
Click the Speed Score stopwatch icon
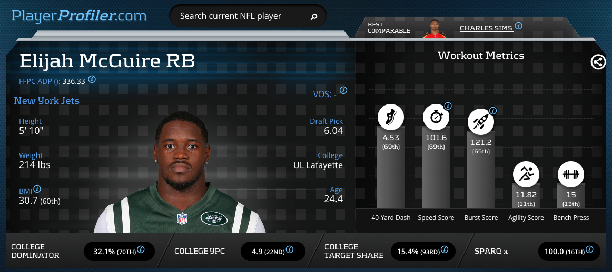click(x=436, y=117)
